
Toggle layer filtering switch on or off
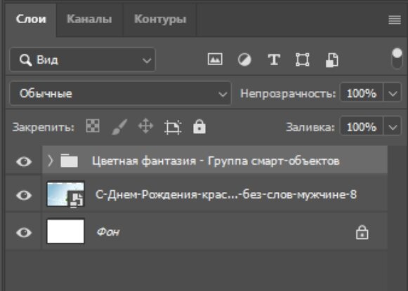tap(397, 58)
